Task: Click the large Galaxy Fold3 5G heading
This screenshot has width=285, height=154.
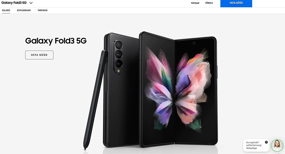Action: point(56,41)
